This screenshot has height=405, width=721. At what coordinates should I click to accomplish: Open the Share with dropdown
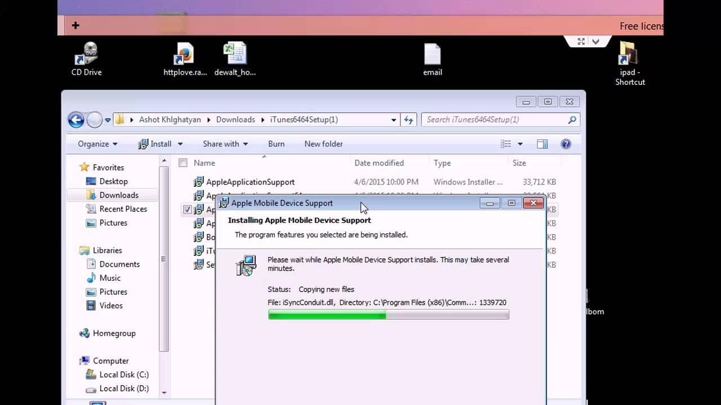tap(225, 144)
